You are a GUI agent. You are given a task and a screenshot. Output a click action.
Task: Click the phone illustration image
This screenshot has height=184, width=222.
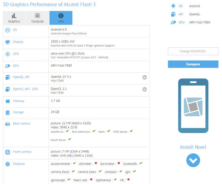tap(193, 106)
